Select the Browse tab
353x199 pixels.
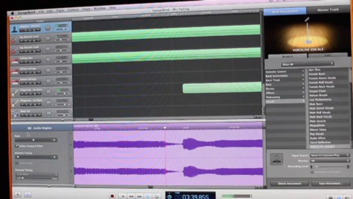pyautogui.click(x=287, y=56)
